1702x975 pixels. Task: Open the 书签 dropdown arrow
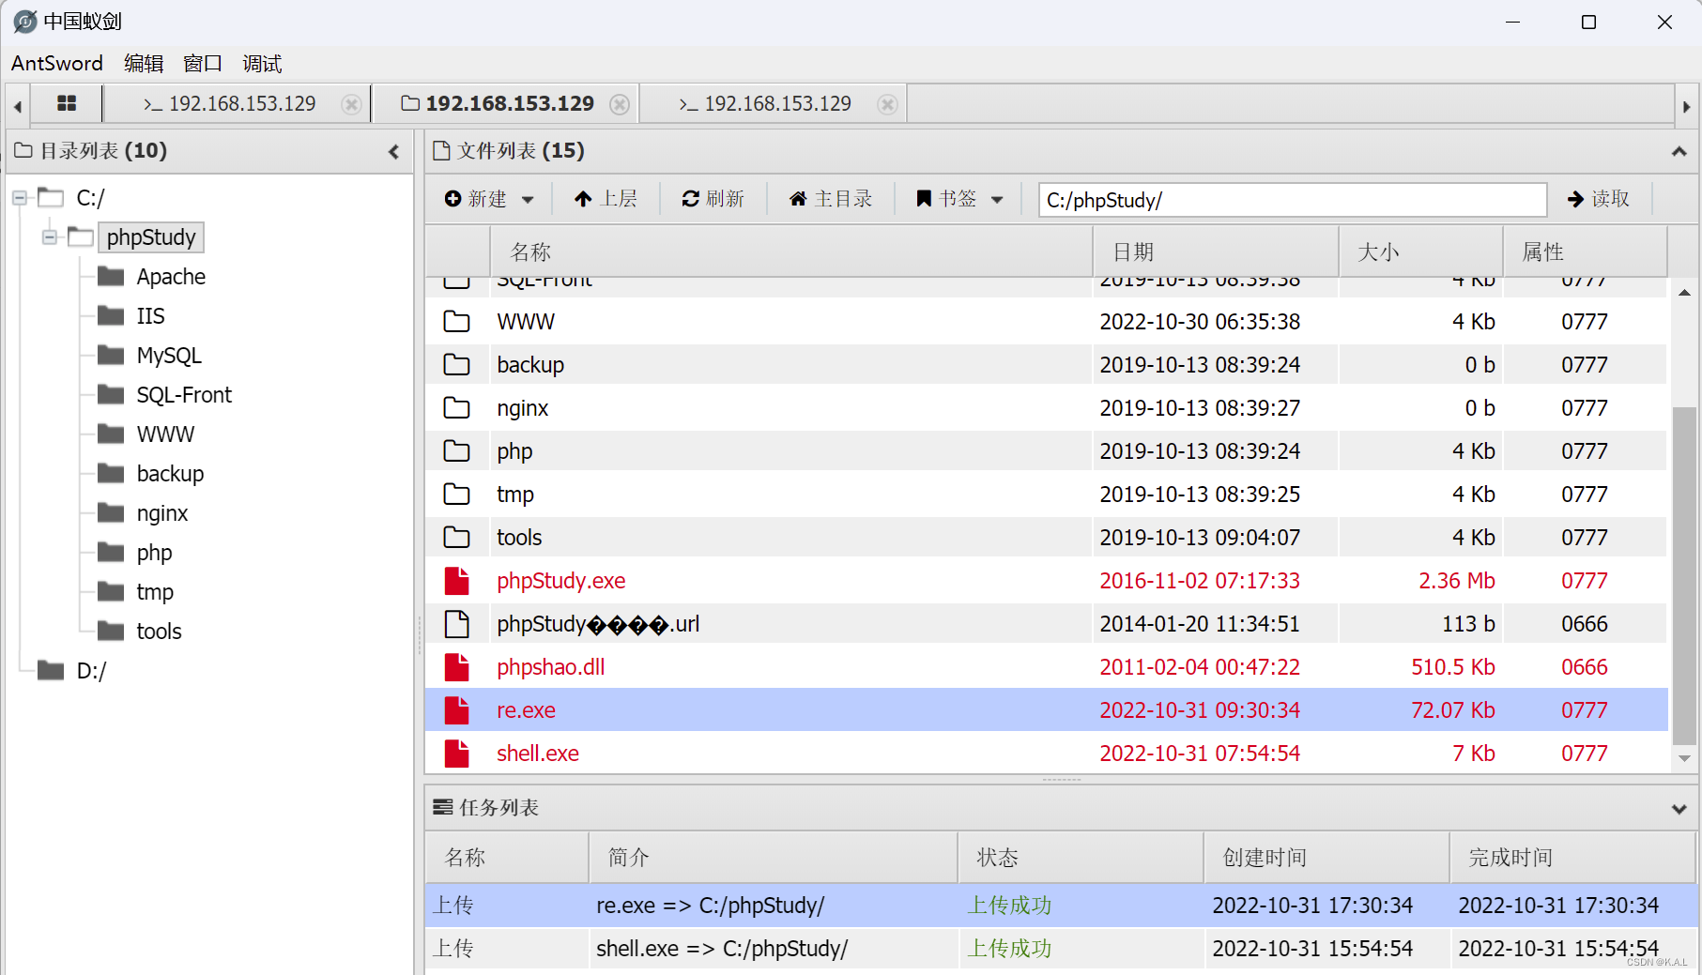[x=997, y=198]
